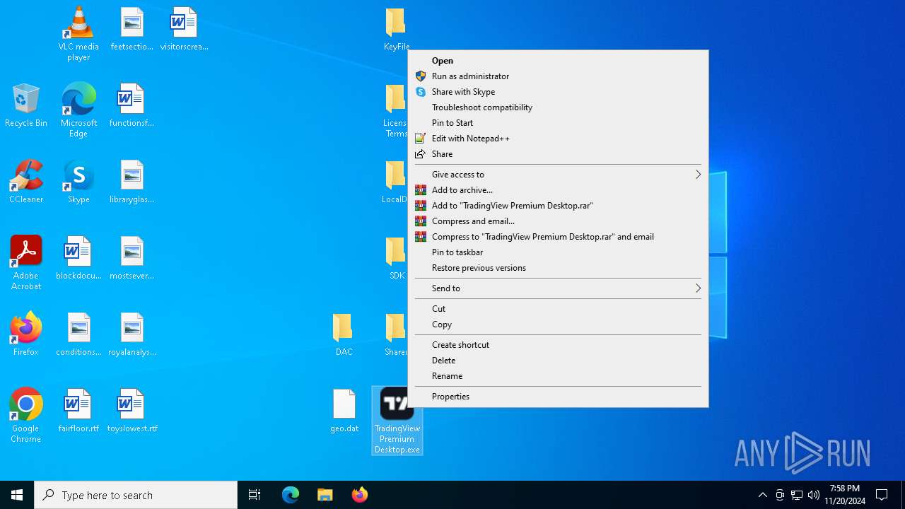905x509 pixels.
Task: Select the functionsf... Word document
Action: click(132, 105)
